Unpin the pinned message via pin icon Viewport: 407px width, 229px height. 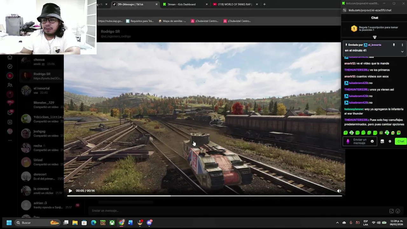coord(394,45)
